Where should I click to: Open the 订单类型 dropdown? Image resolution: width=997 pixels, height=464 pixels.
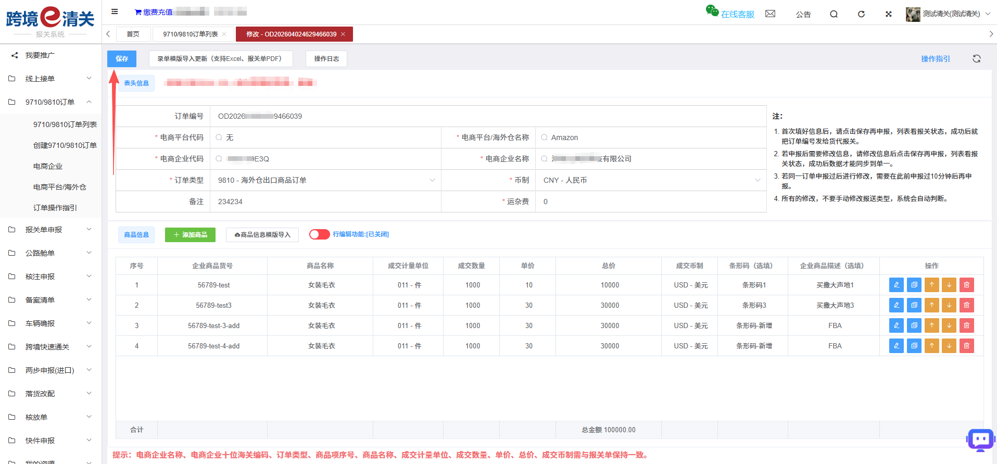coord(325,180)
